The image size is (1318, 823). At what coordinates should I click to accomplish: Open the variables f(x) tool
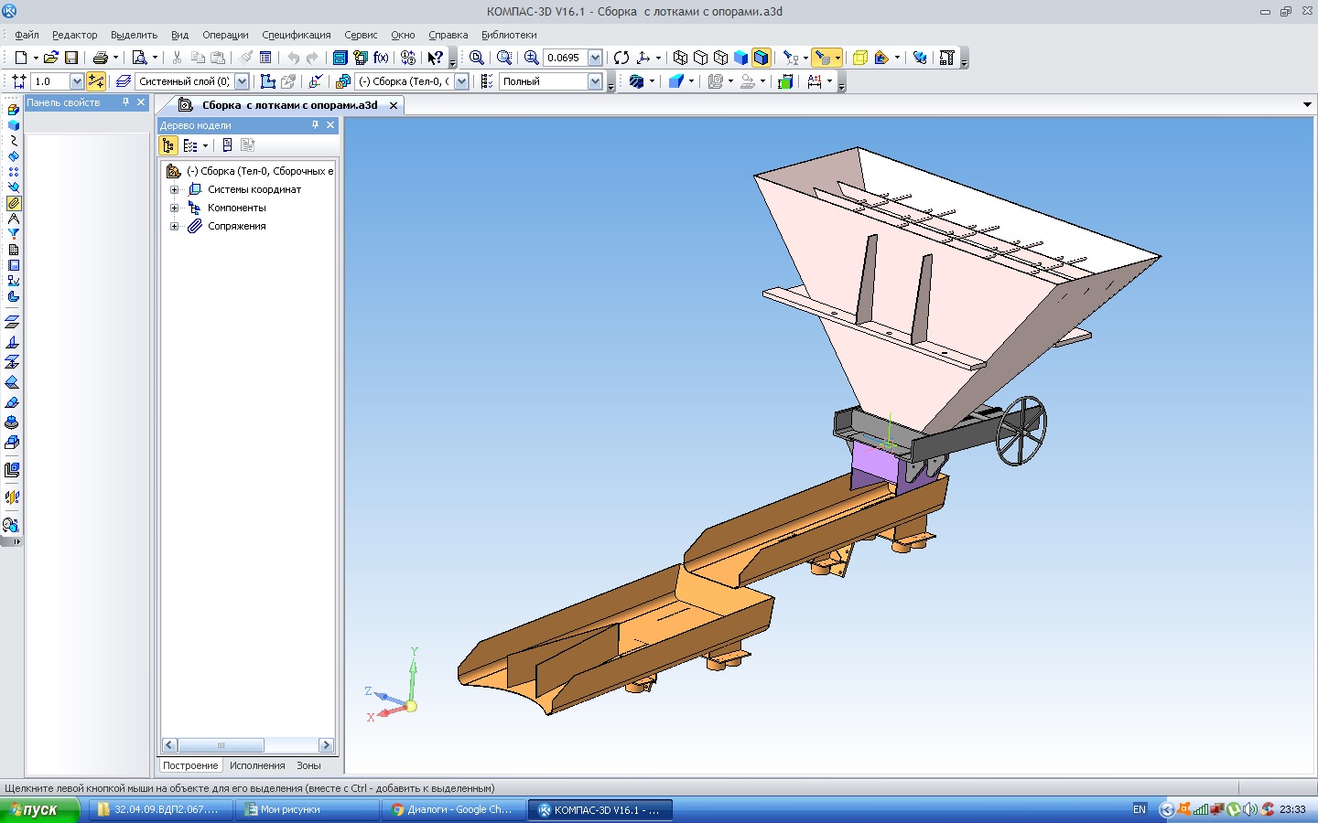[381, 58]
